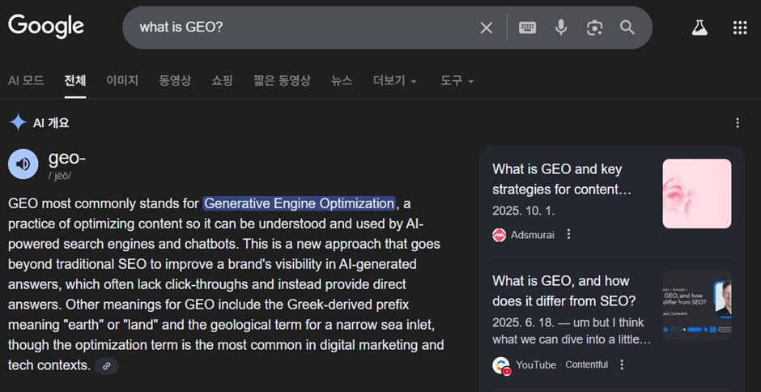Open Adsmurai result more options menu

(x=569, y=234)
